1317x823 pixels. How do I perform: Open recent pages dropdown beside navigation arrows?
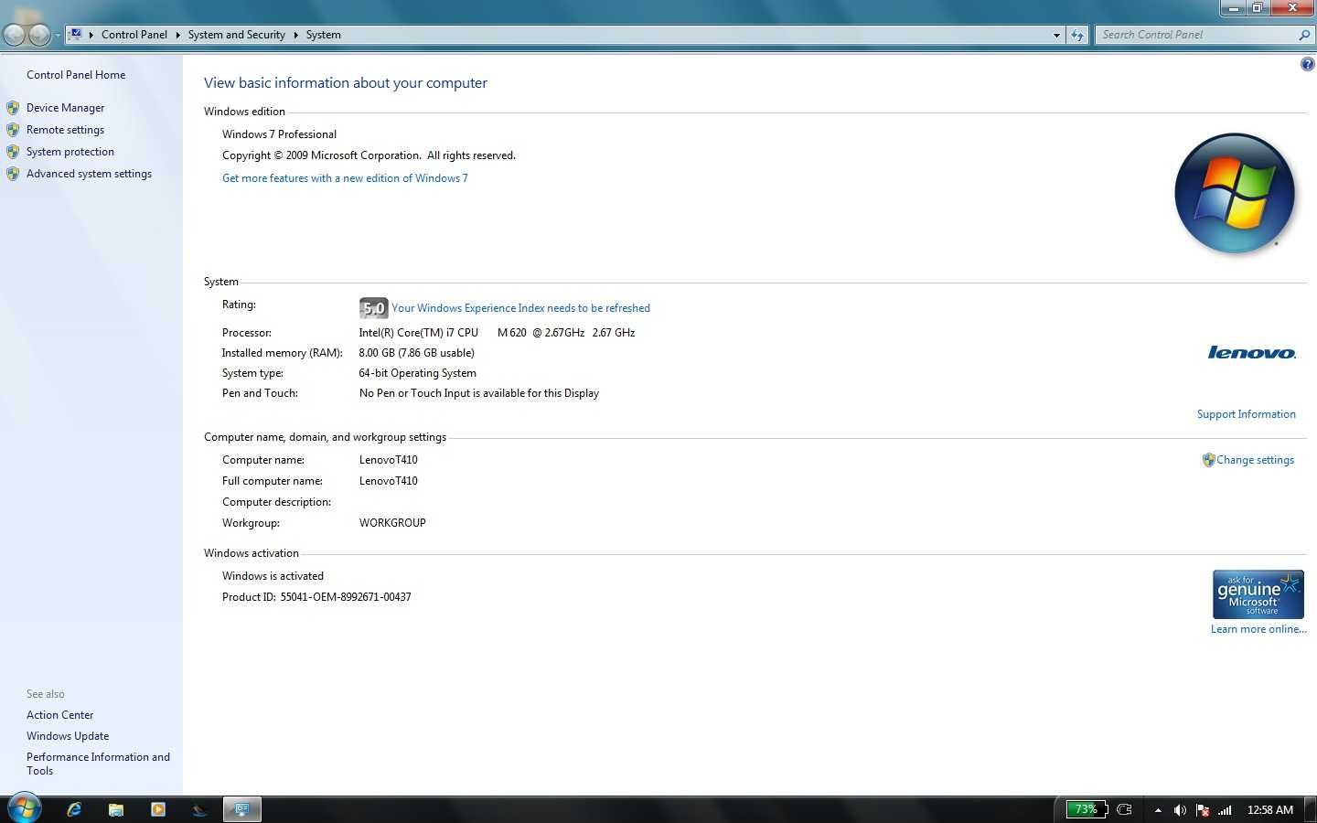[58, 36]
